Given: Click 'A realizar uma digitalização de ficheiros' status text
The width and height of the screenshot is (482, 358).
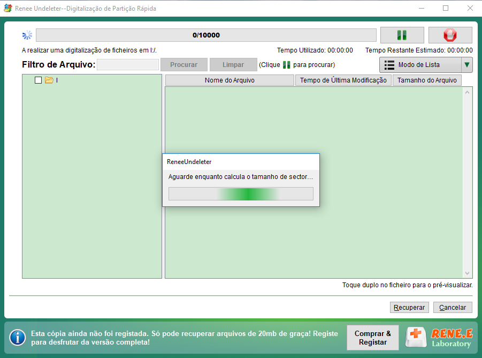Looking at the screenshot, I should pyautogui.click(x=89, y=50).
